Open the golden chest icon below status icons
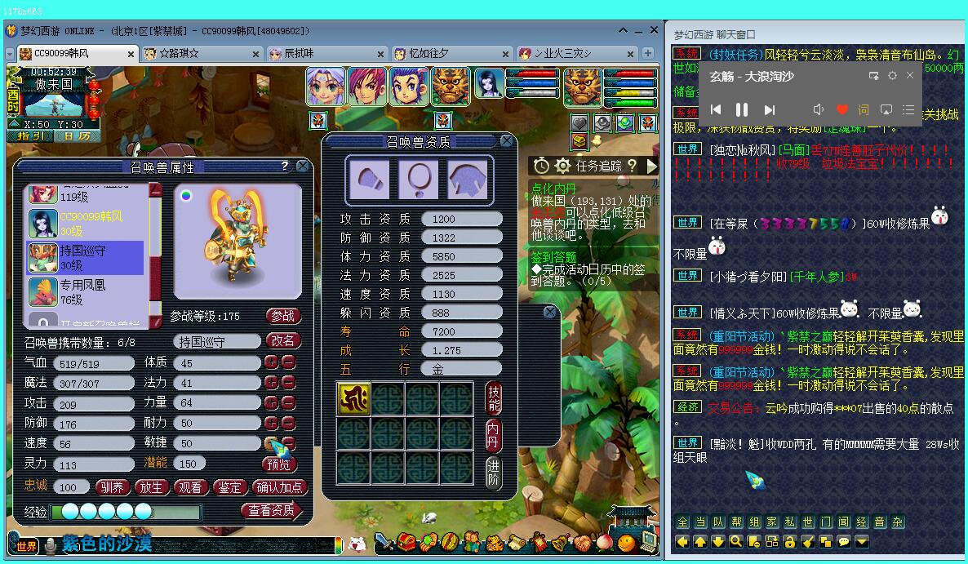 (579, 142)
